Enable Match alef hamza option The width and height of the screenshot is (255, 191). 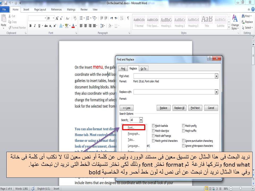click(153, 136)
